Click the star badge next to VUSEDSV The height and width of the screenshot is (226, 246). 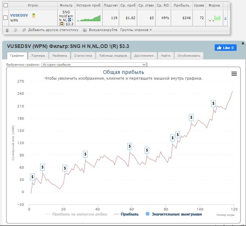33,15
